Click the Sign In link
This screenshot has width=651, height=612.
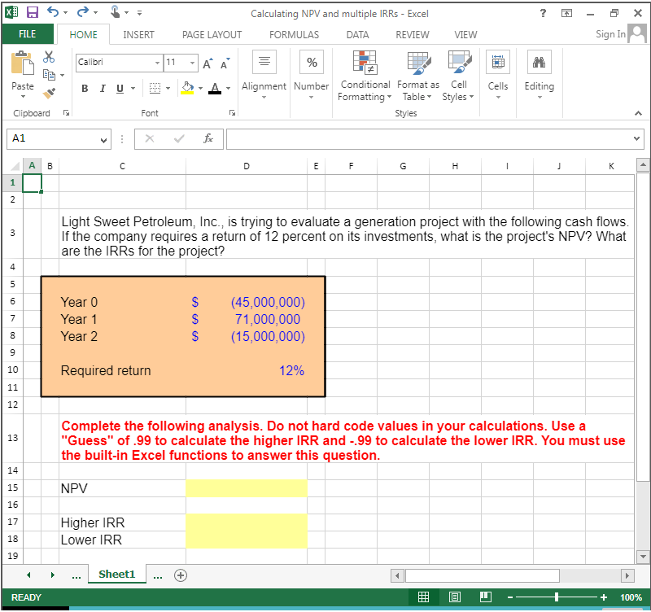[x=609, y=34]
